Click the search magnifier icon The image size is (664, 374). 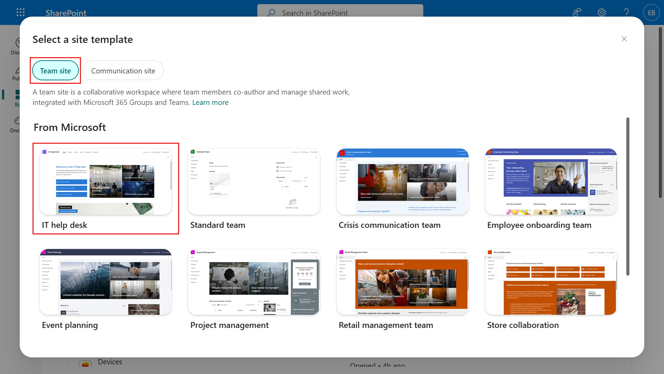[271, 13]
